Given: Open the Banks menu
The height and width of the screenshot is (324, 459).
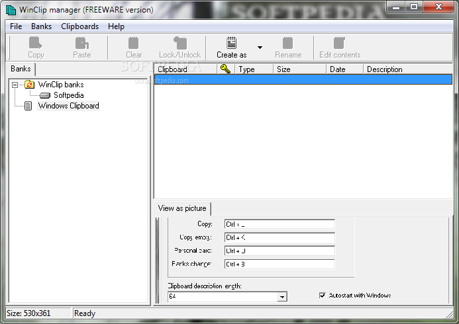Looking at the screenshot, I should pyautogui.click(x=41, y=26).
